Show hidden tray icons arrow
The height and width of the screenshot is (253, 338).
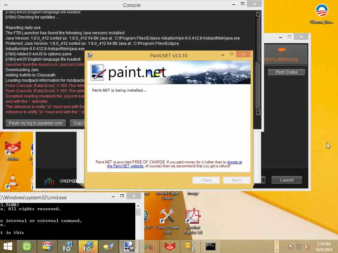point(283,247)
